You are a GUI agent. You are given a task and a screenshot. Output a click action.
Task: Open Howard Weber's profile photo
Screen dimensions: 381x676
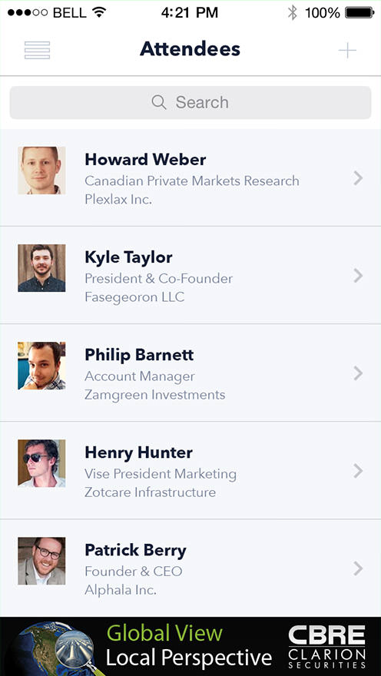[x=41, y=171]
